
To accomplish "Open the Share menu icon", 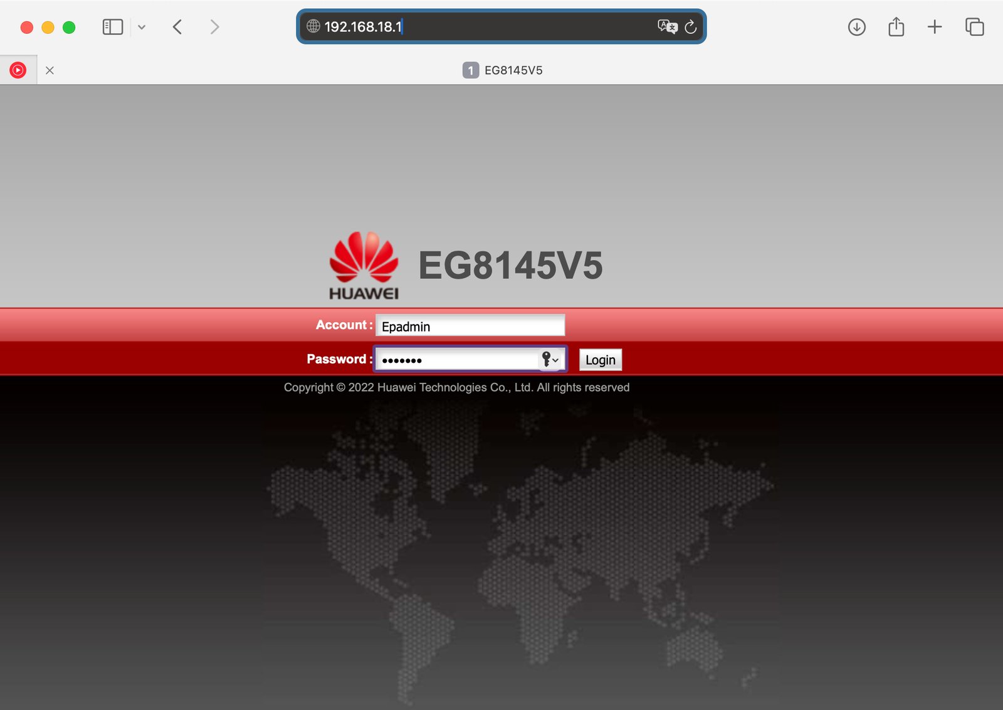I will pos(896,27).
